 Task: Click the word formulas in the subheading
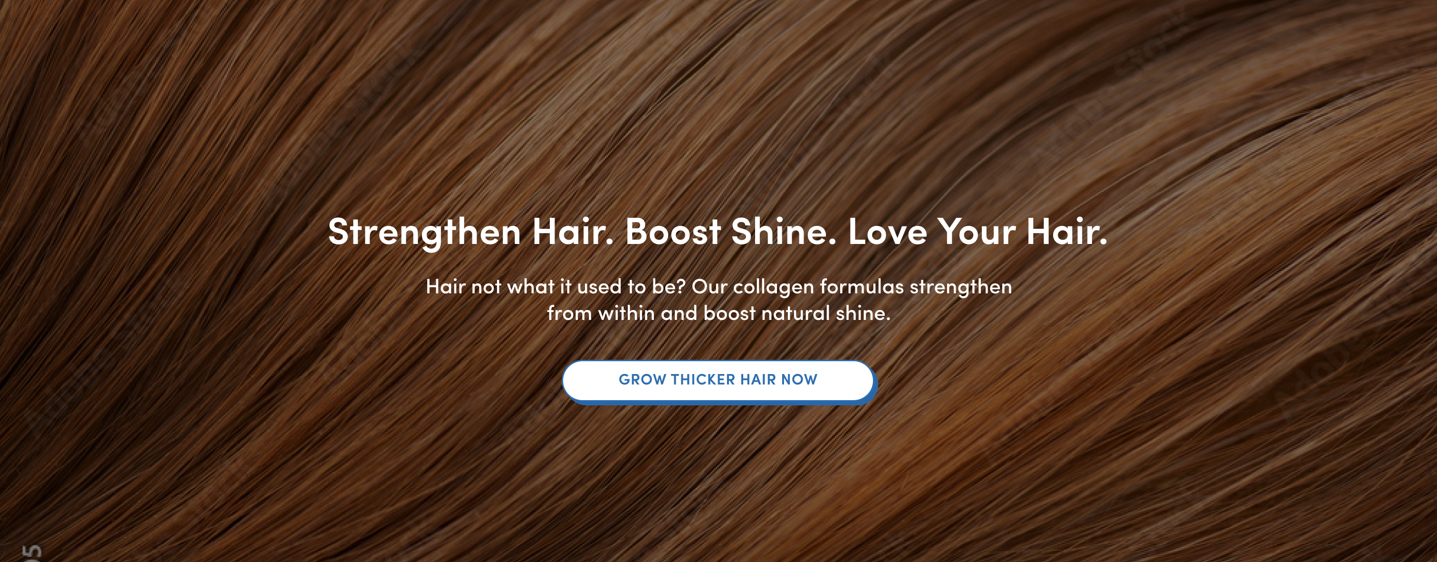tap(862, 287)
